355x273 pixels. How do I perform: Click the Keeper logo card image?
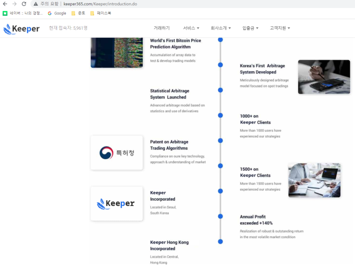(x=117, y=204)
